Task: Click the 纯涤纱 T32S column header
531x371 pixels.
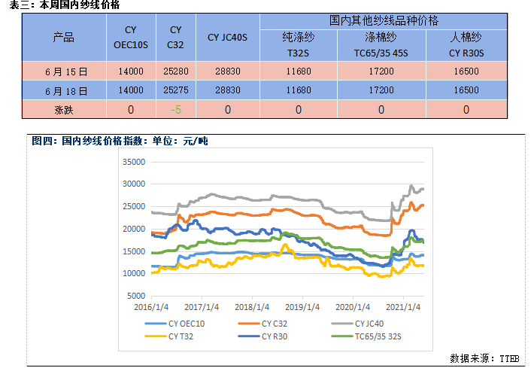Action: (x=298, y=45)
